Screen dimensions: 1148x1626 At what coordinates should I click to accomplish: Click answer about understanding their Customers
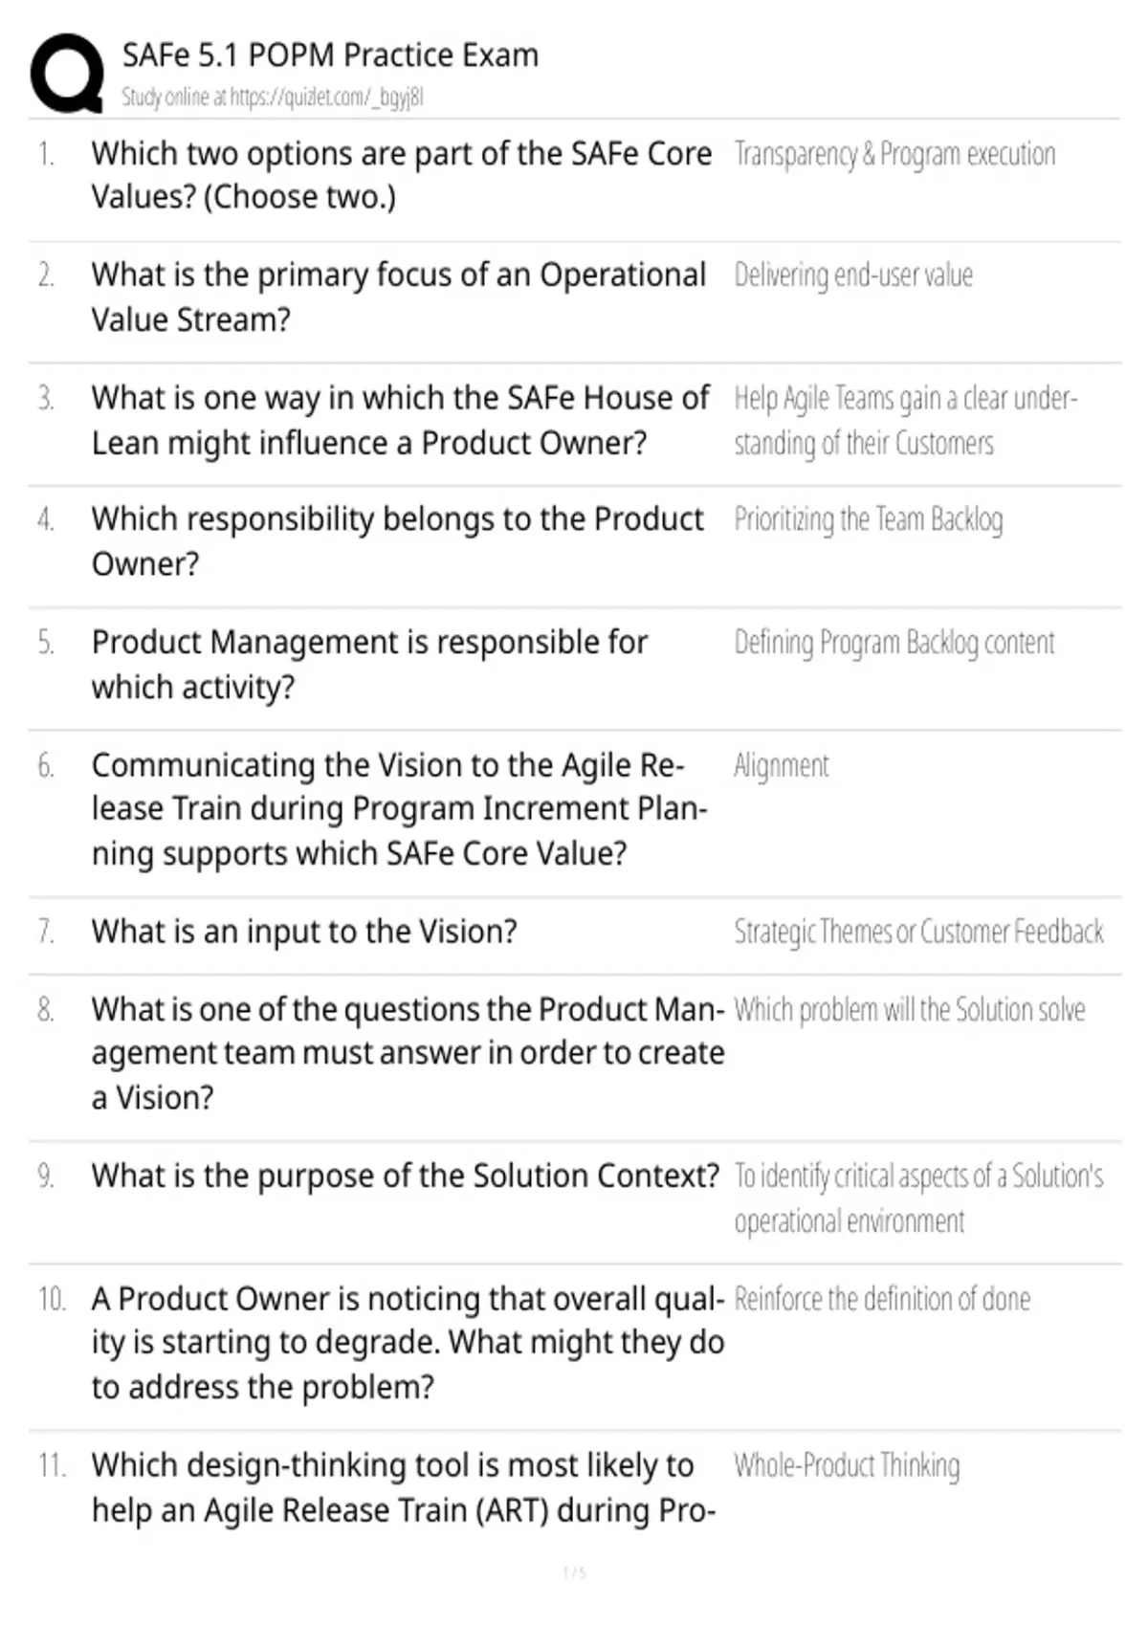pos(906,421)
